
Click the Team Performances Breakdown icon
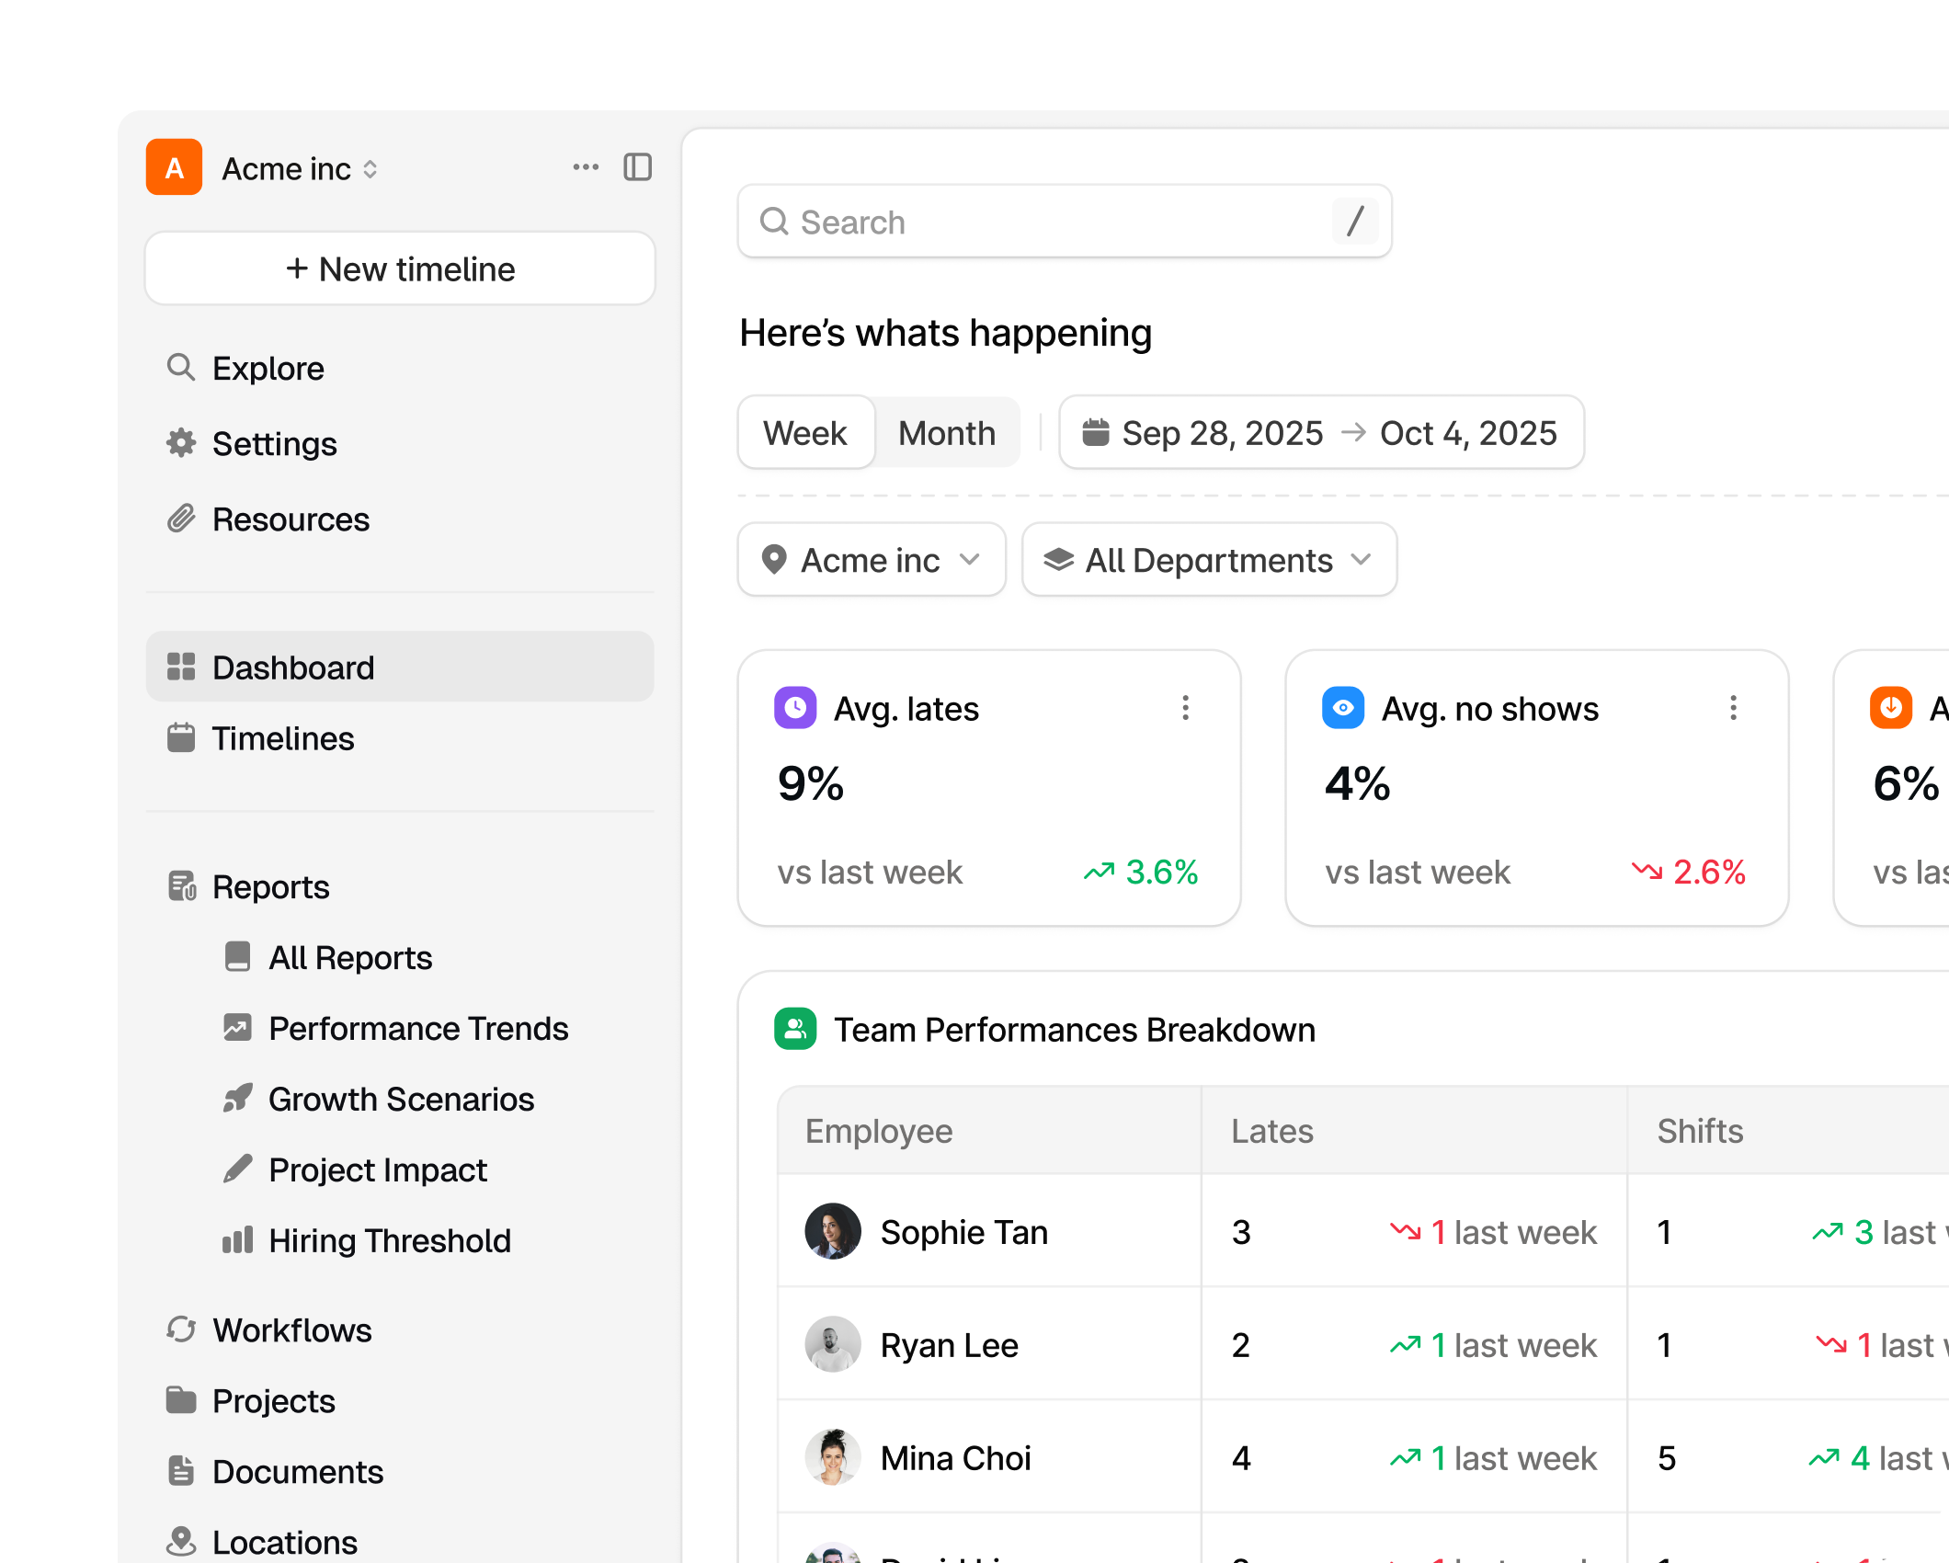795,1029
